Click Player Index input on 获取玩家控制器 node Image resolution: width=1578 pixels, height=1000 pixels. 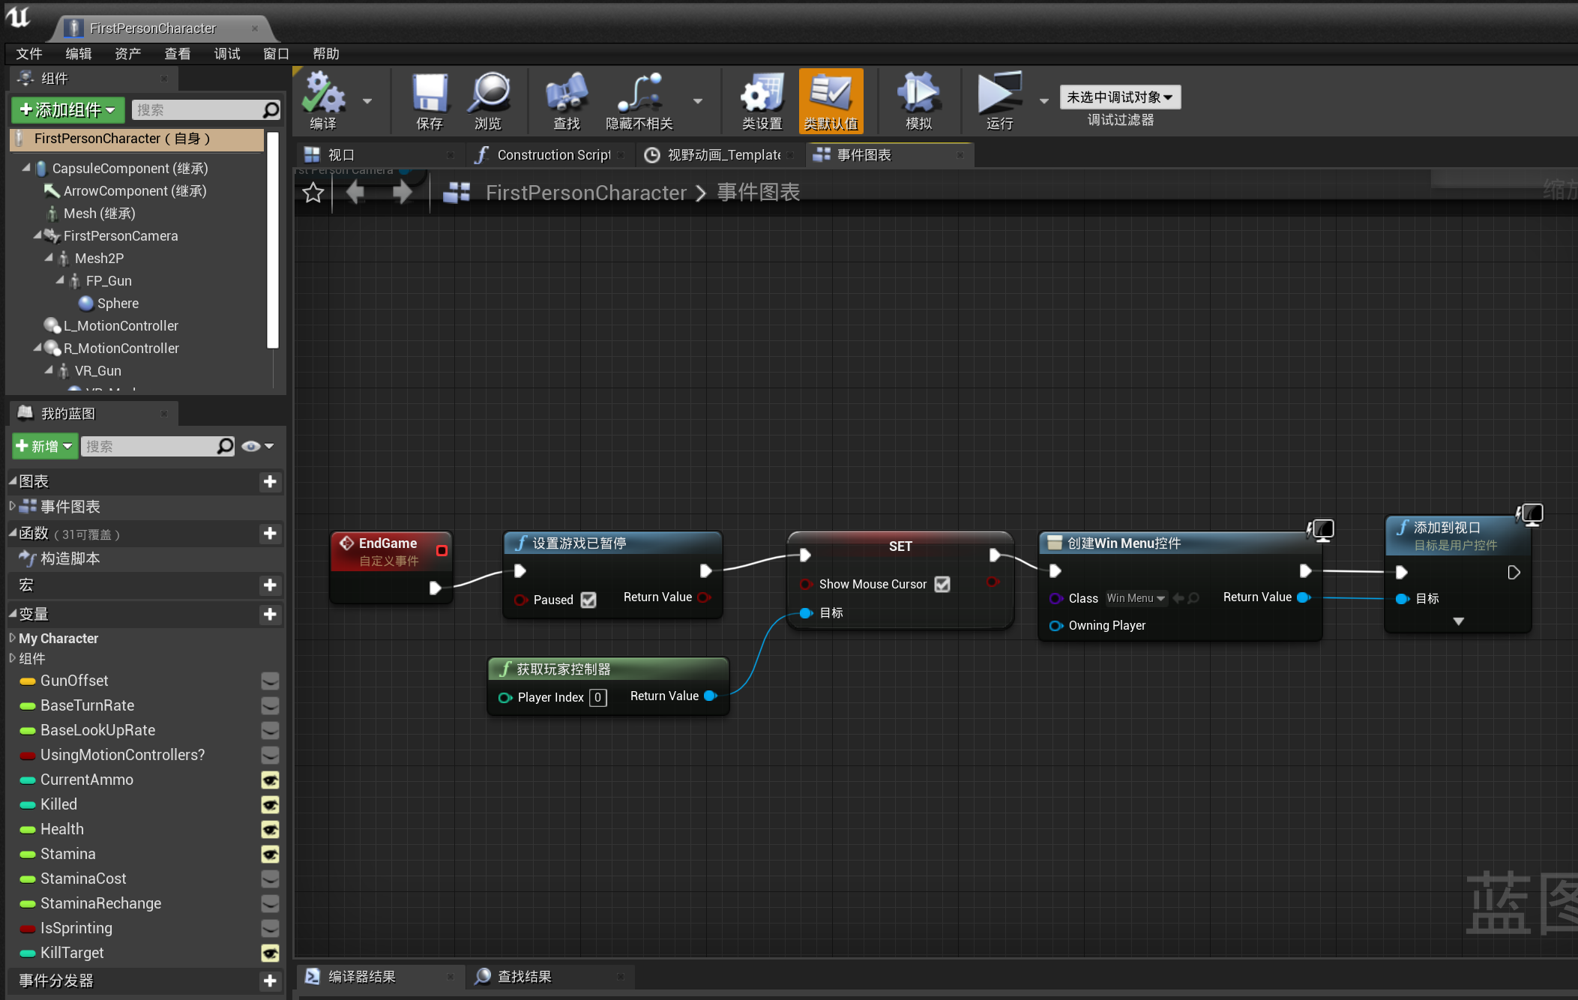[x=598, y=697]
